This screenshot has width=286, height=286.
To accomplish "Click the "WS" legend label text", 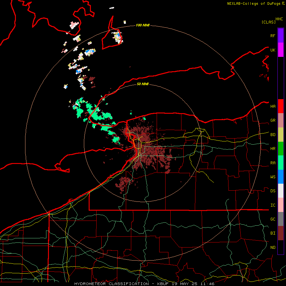I will click(273, 177).
